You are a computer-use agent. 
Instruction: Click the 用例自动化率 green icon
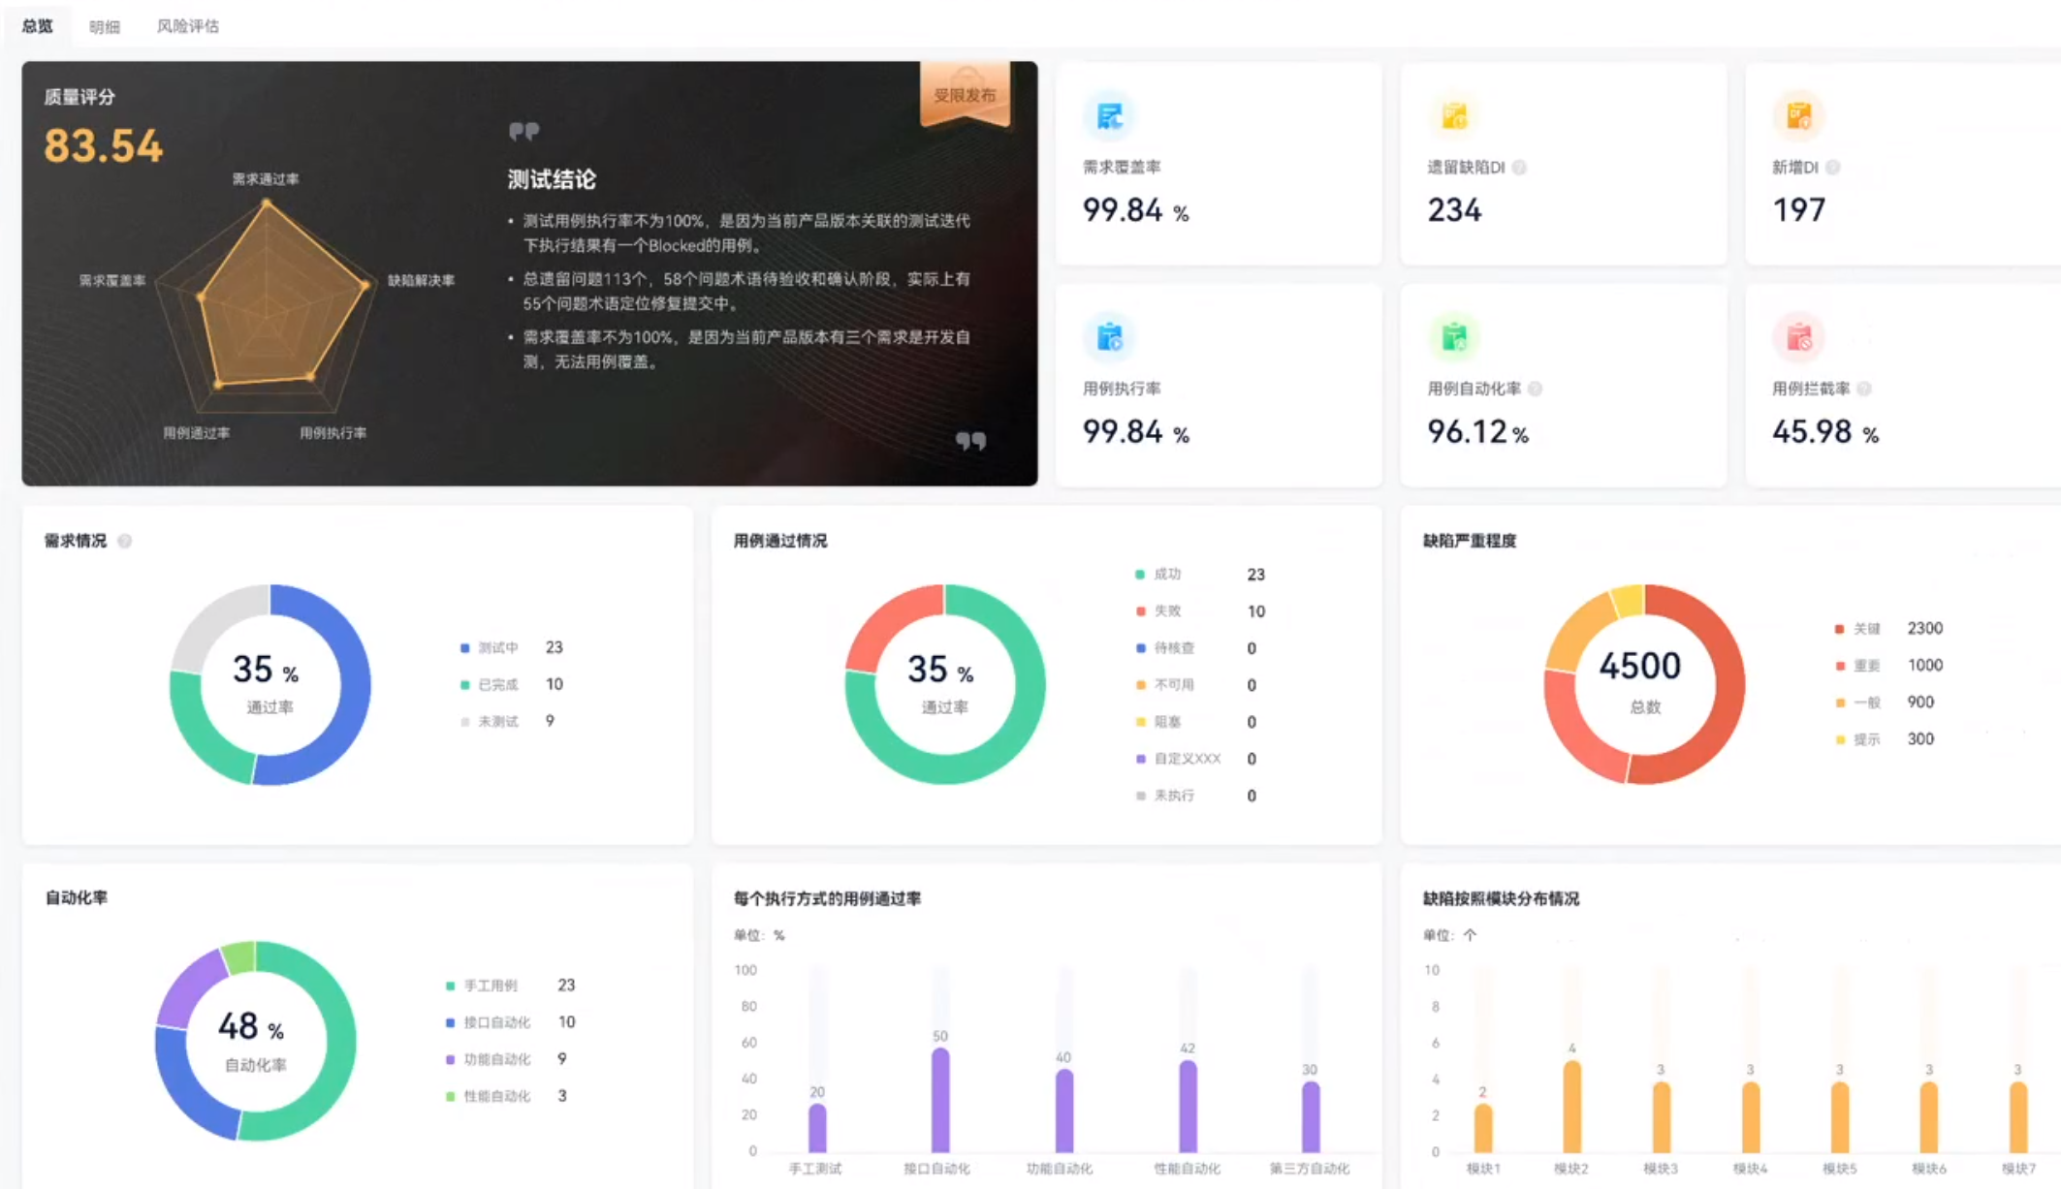(x=1454, y=337)
